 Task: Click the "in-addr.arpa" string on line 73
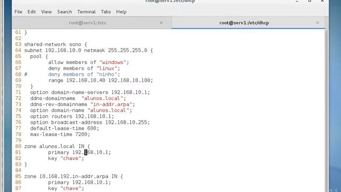pyautogui.click(x=111, y=105)
